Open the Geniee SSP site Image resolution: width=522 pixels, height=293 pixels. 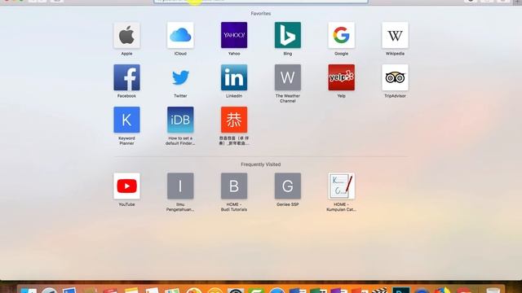(288, 186)
